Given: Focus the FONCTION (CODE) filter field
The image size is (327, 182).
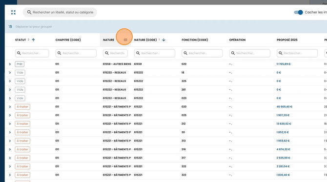Looking at the screenshot, I should point(202,53).
